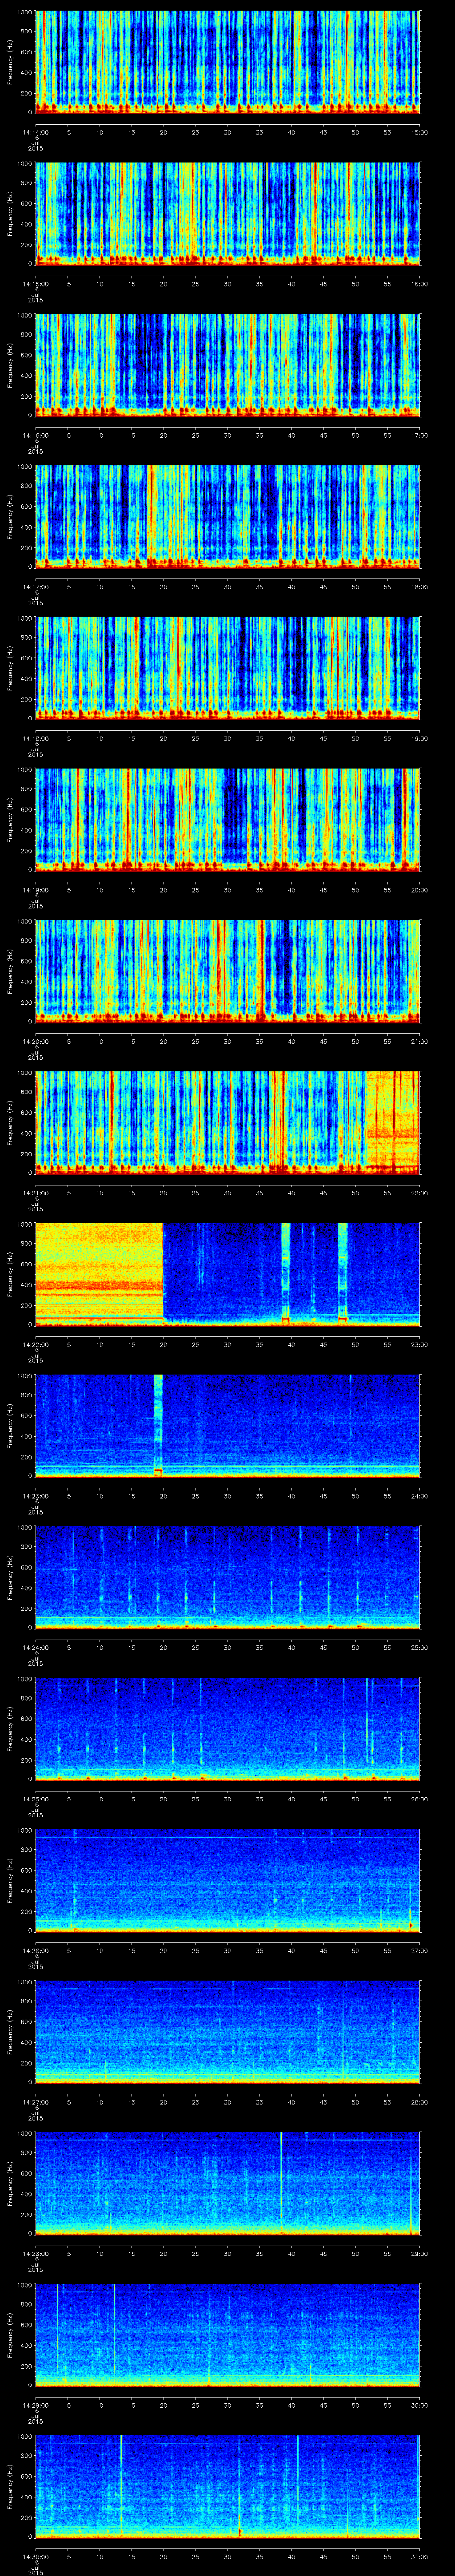Select the spectrogram panel starting at 14:30:00
The image size is (455, 2576).
click(x=227, y=2485)
